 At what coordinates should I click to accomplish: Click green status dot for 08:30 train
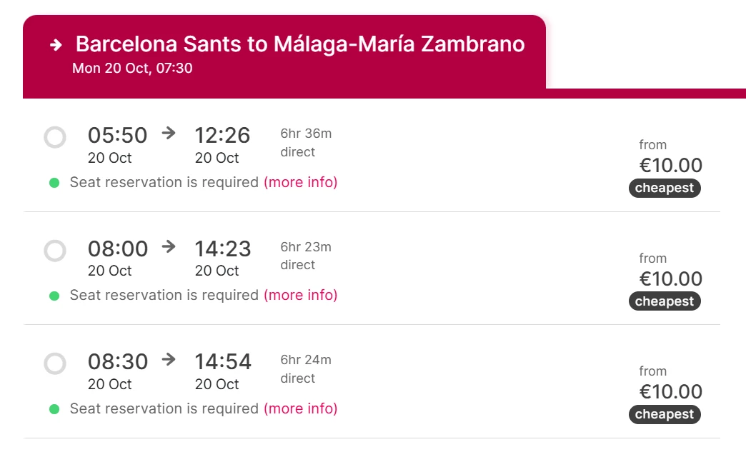coord(54,409)
